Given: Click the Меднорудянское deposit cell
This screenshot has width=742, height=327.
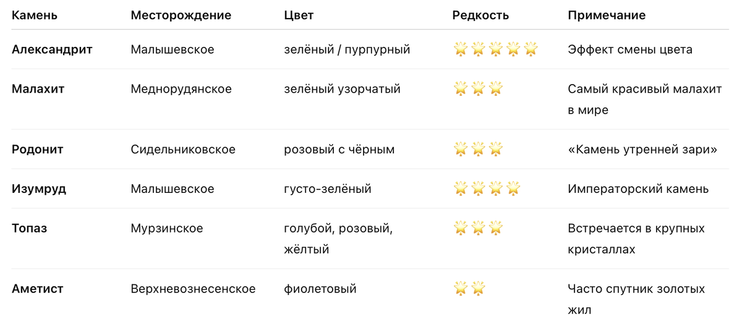Looking at the screenshot, I should click(181, 89).
